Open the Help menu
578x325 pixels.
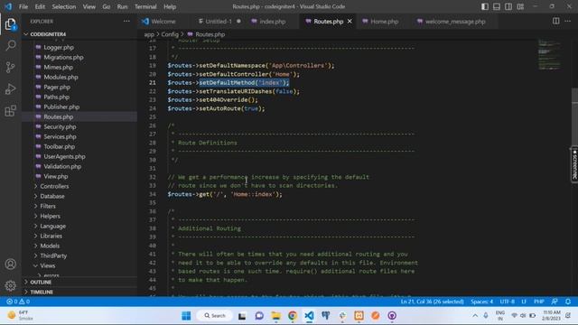170,6
